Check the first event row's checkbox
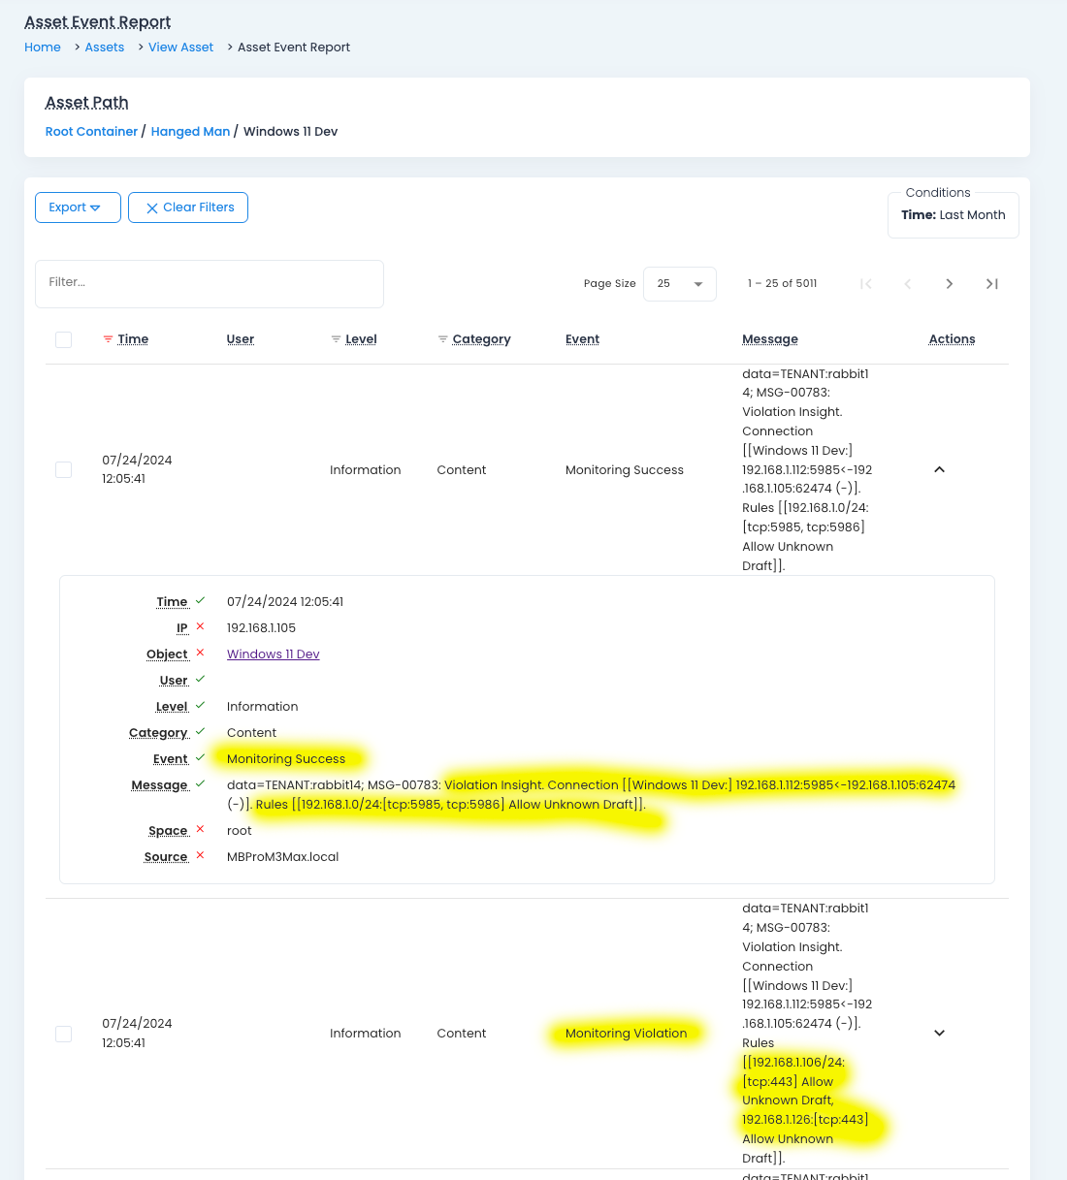The image size is (1067, 1180). [x=63, y=469]
